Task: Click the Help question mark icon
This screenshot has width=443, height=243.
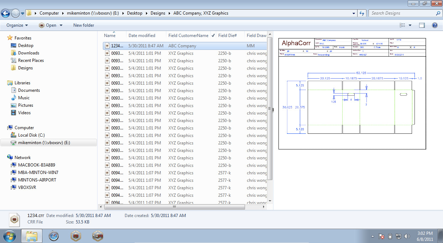Action: [x=434, y=25]
